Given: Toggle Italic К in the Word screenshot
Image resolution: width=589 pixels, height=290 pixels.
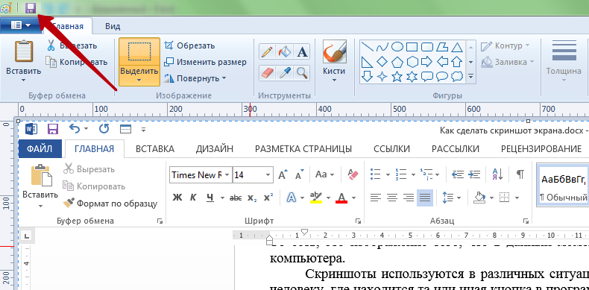Looking at the screenshot, I should point(193,198).
